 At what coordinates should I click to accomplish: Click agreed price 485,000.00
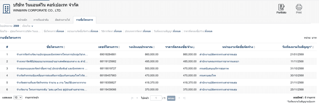(190, 61)
